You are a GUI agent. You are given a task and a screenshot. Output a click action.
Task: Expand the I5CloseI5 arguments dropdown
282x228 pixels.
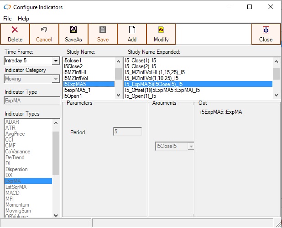191,147
